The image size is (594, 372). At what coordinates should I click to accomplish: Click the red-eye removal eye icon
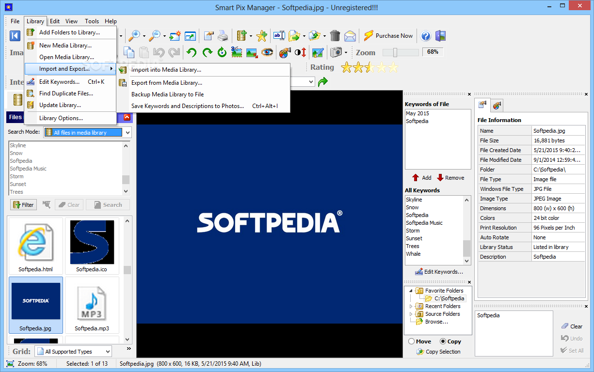click(267, 52)
